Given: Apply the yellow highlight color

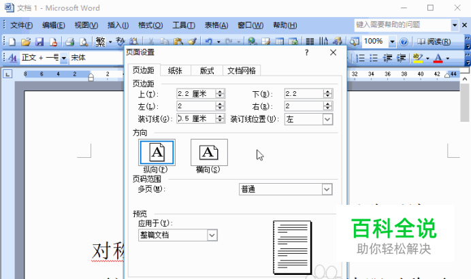Looking at the screenshot, I should tap(418, 58).
